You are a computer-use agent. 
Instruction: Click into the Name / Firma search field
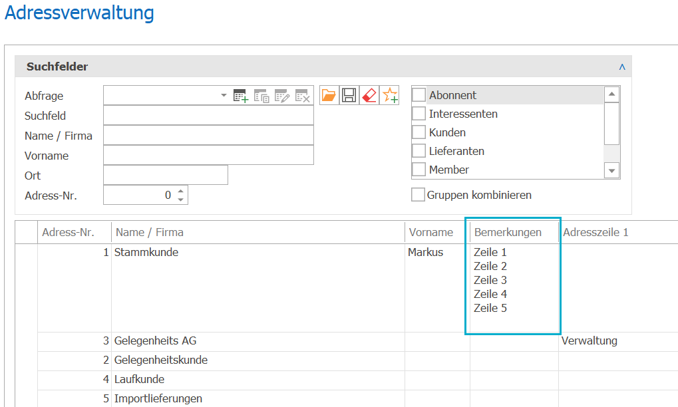[208, 135]
